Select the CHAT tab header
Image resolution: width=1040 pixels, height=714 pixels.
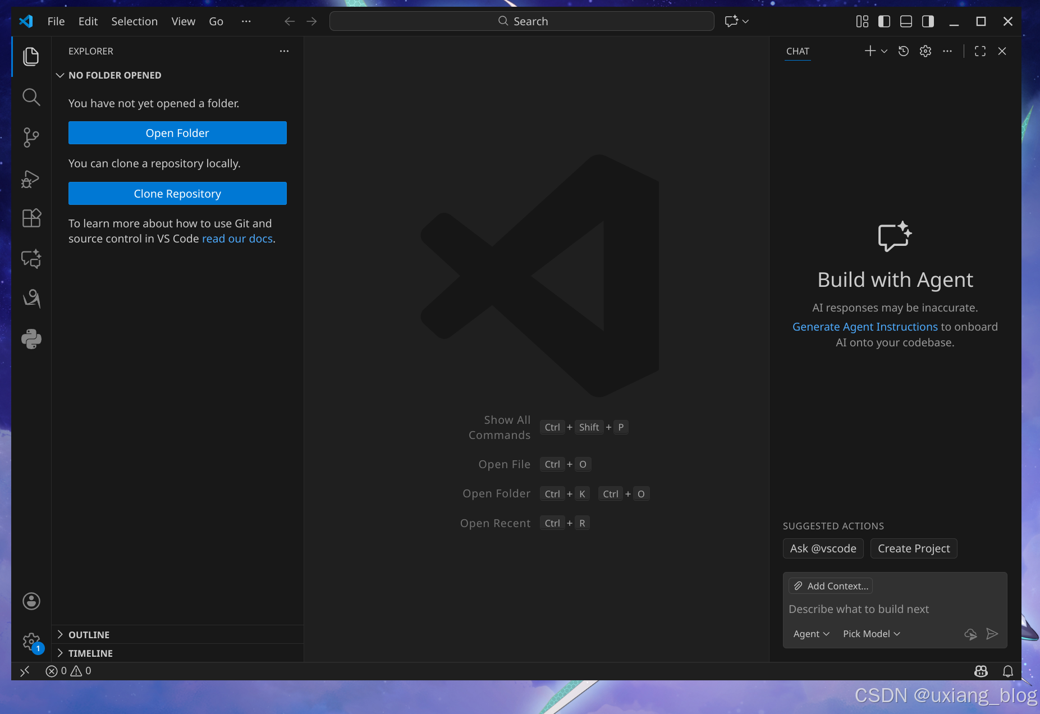(798, 51)
